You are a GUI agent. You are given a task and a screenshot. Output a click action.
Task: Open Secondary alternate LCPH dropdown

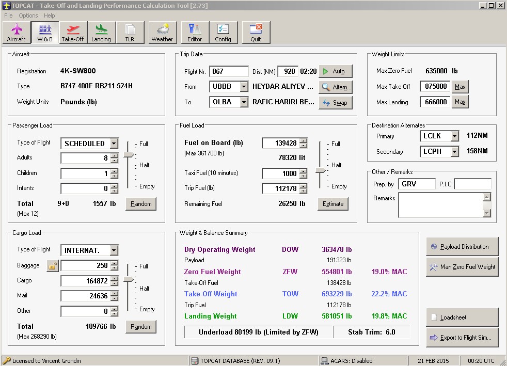[455, 151]
